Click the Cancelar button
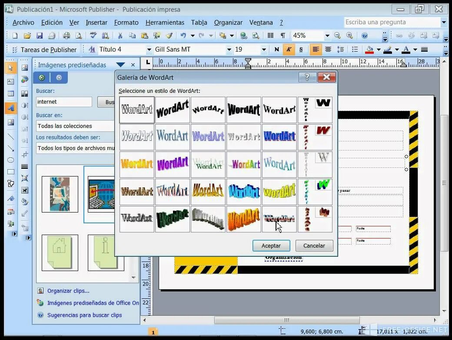The image size is (452, 340). pyautogui.click(x=314, y=245)
